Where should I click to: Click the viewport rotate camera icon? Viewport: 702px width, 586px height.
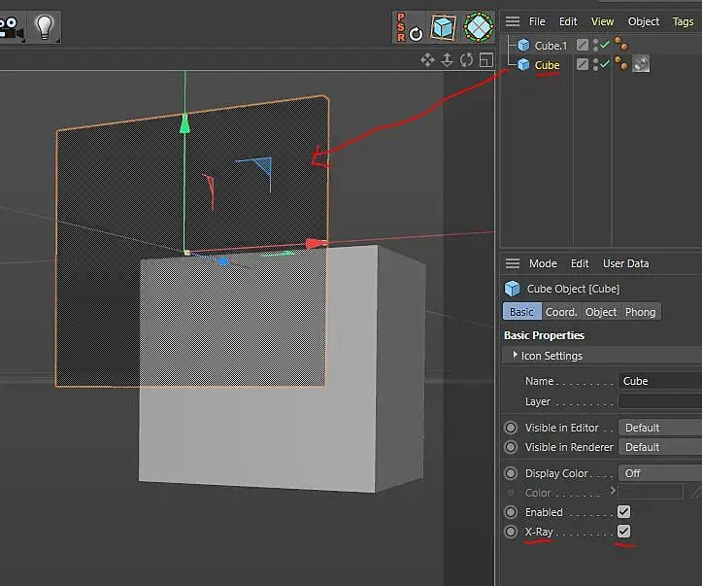tap(466, 59)
